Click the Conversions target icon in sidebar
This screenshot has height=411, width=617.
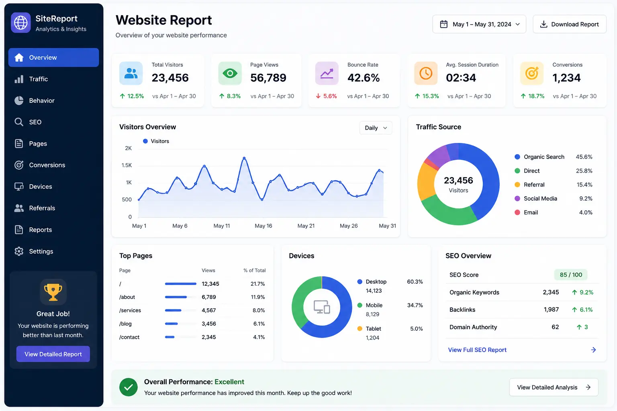19,165
